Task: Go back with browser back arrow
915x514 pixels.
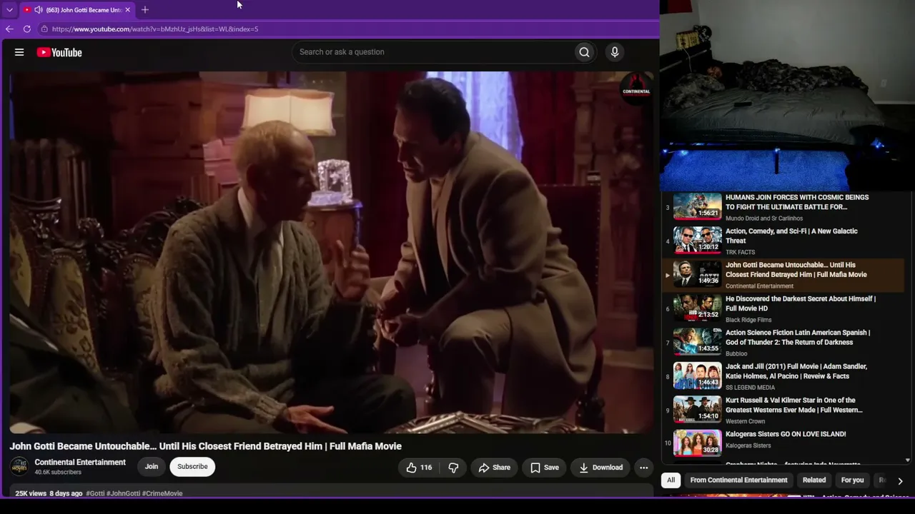Action: pos(9,29)
